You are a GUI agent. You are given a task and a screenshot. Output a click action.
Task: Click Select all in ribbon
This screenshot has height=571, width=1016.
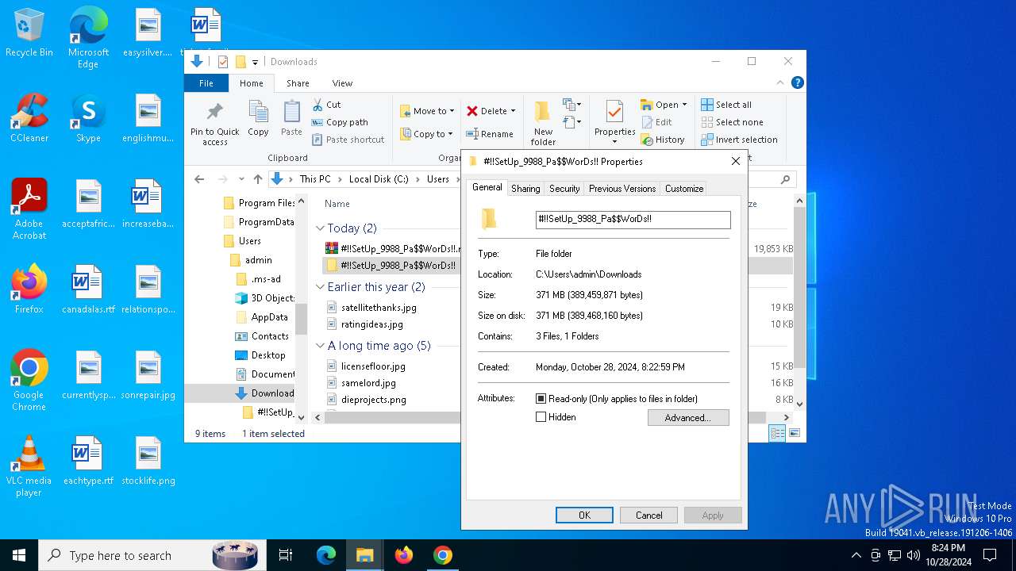coord(726,105)
